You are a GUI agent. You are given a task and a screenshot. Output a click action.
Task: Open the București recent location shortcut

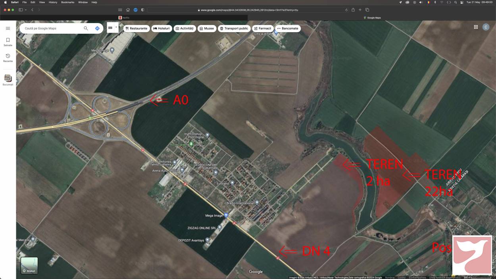click(8, 80)
